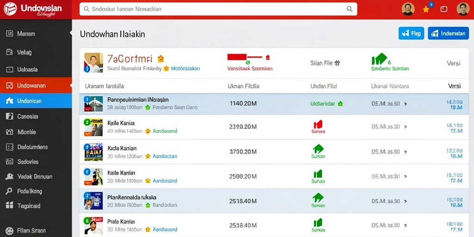Screen dimensions: 474x237
Task: Click the Yadak Bnnuan person icon in sidebar
Action: (x=9, y=176)
